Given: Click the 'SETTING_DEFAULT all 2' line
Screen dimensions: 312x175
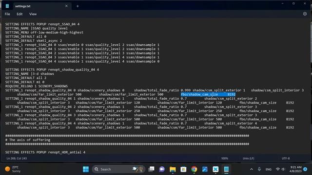Looking at the screenshot, I should click(x=26, y=78).
